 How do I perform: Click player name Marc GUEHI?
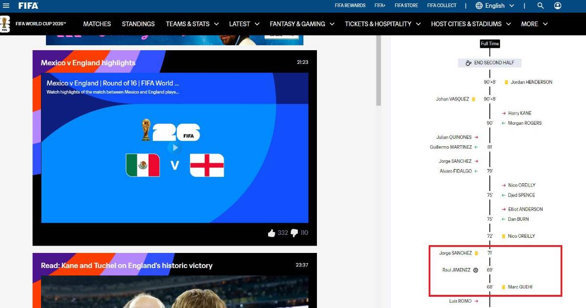click(520, 287)
